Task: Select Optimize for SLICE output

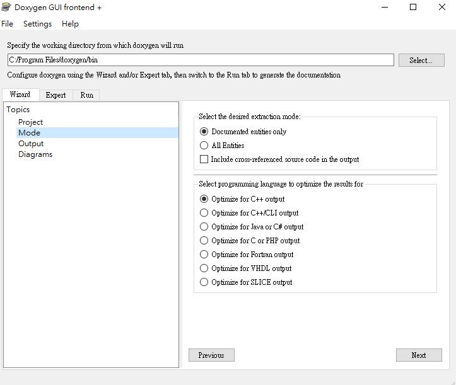Action: 246,282
